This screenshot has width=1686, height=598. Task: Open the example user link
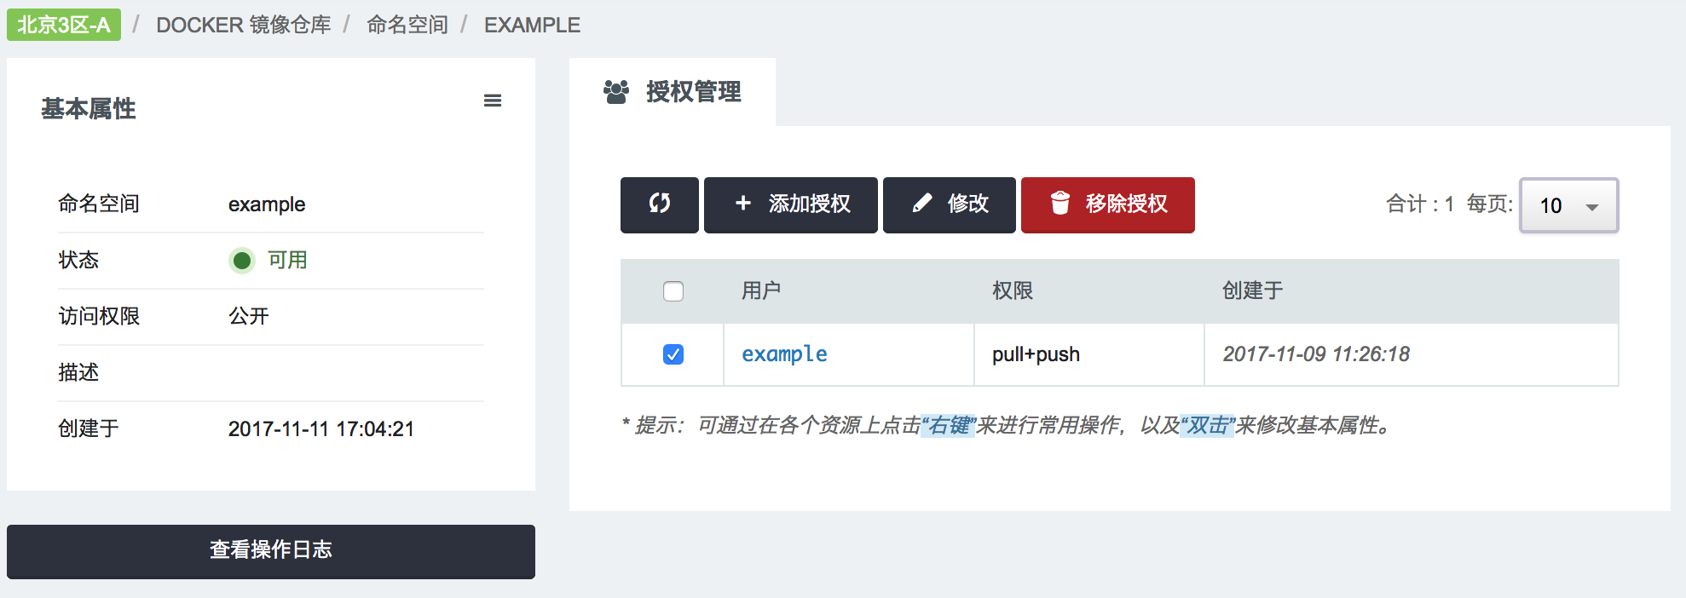(x=784, y=354)
